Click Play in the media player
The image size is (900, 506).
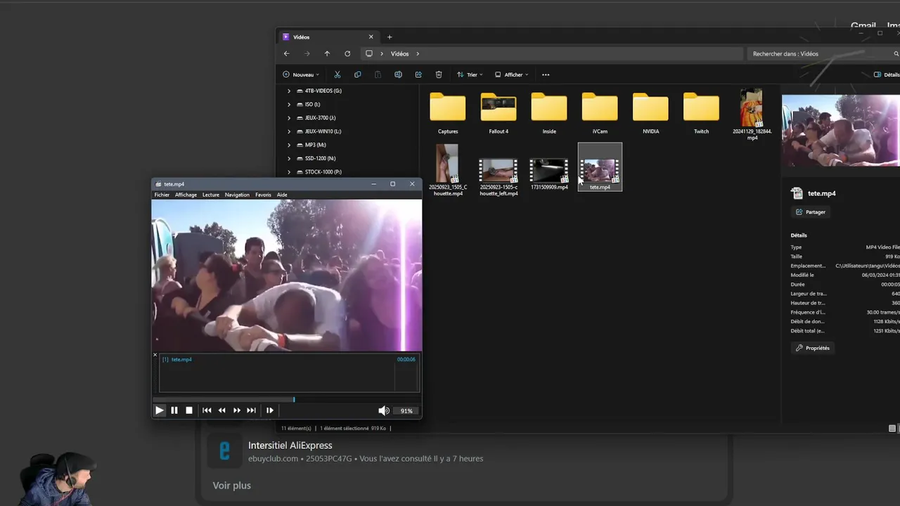[x=159, y=410]
